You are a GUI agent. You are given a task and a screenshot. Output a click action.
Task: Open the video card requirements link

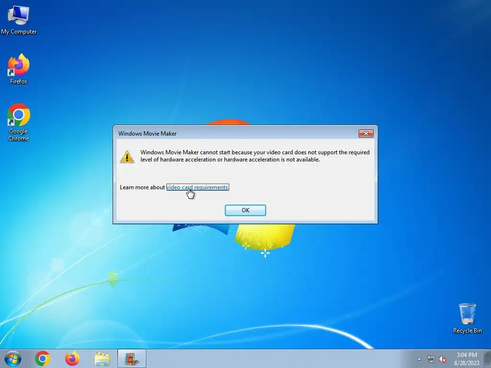pos(197,187)
